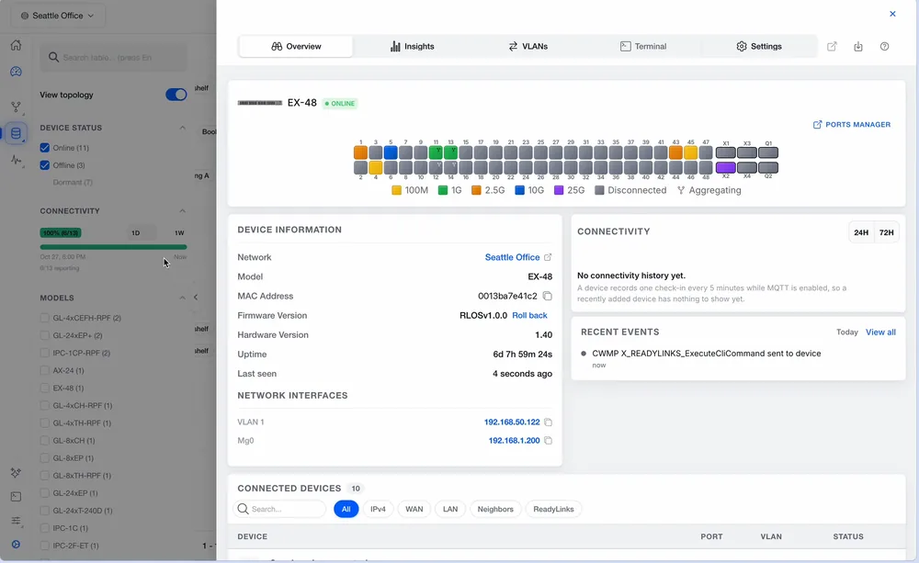Copy the Mg0 IP address
Image resolution: width=919 pixels, height=563 pixels.
pos(548,441)
